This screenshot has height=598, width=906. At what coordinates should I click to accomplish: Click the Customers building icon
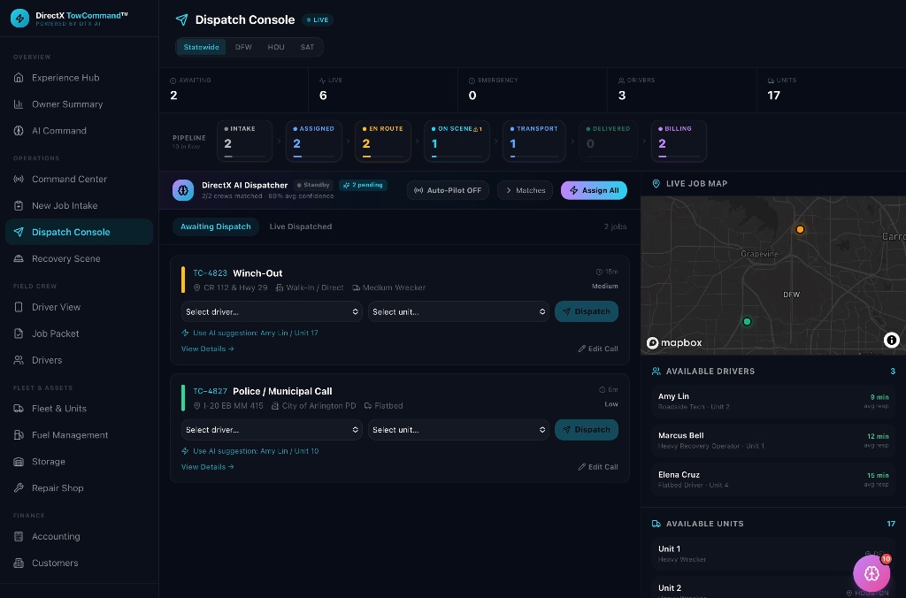[x=19, y=563]
